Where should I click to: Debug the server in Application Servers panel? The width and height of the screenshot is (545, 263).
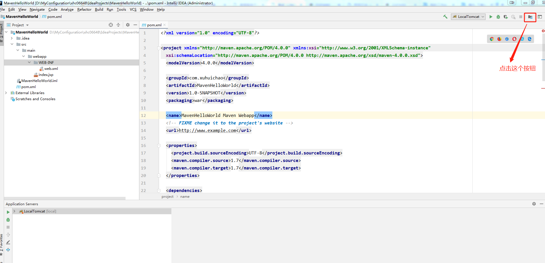pos(8,220)
